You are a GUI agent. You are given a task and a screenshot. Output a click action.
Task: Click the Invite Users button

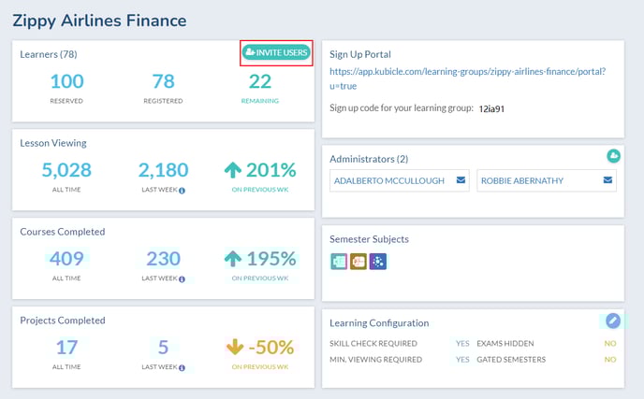pos(276,52)
